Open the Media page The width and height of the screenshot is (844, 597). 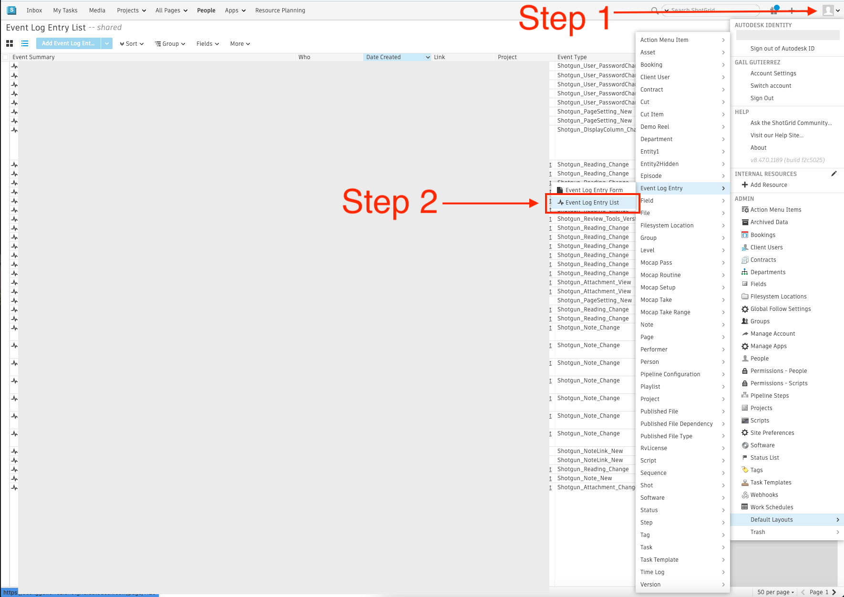pyautogui.click(x=97, y=10)
